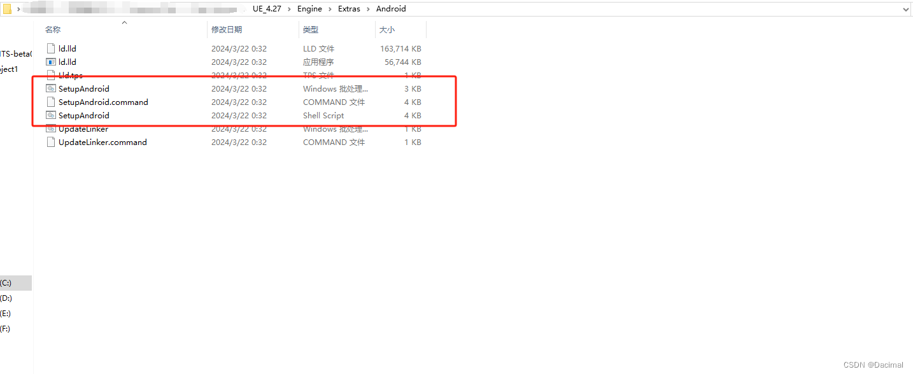Navigate to Engine breadcrumb segment
This screenshot has width=913, height=374.
pyautogui.click(x=309, y=9)
